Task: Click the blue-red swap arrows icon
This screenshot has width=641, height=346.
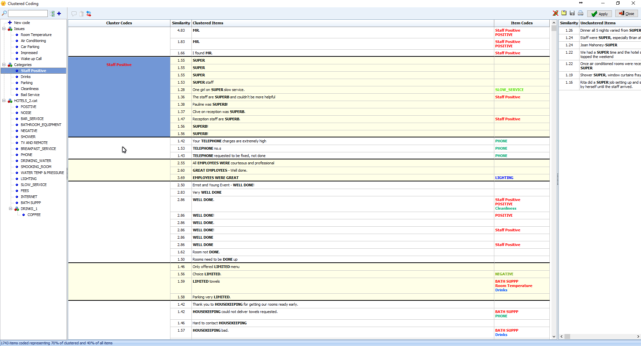Action: (89, 14)
